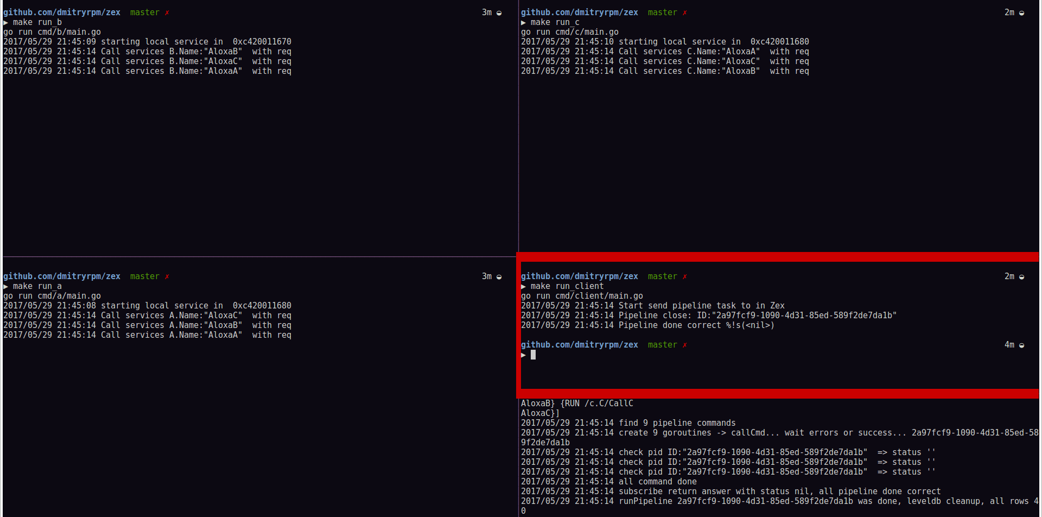Image resolution: width=1042 pixels, height=517 pixels.
Task: Click the 'make run_b' command text
Action: coord(37,22)
